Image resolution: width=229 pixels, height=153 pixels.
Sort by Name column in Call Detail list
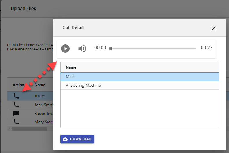(x=71, y=67)
